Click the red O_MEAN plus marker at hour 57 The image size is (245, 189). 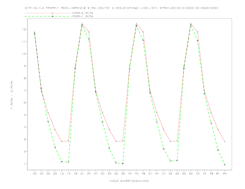coord(164,130)
